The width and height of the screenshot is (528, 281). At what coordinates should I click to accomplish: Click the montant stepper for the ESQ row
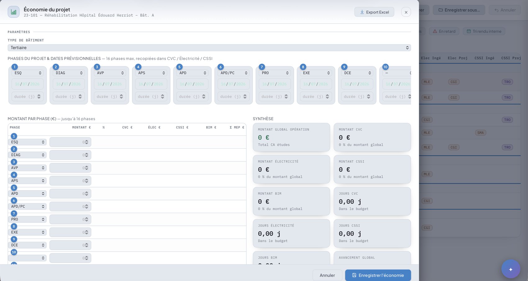(86, 142)
